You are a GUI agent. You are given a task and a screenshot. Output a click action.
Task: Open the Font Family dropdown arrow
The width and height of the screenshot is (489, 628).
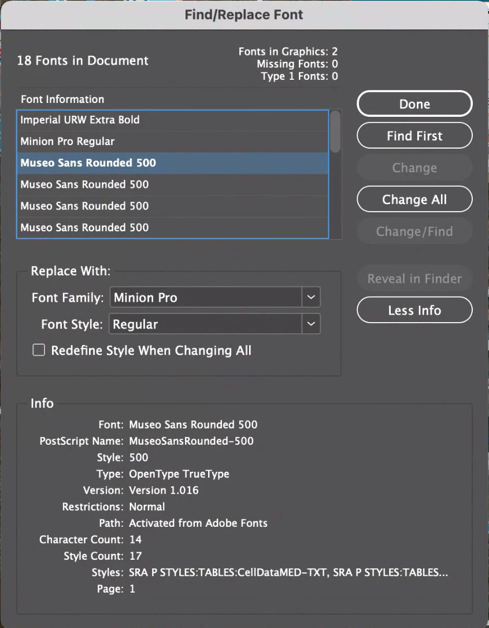pos(311,297)
